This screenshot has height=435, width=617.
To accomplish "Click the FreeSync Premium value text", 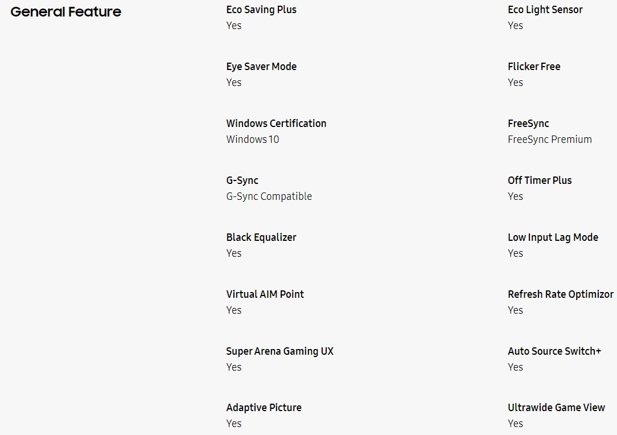I will (x=550, y=139).
